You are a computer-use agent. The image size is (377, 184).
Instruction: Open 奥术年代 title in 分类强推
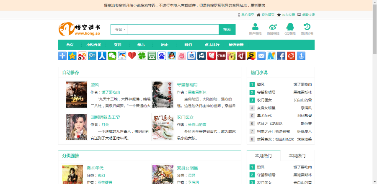point(95,168)
